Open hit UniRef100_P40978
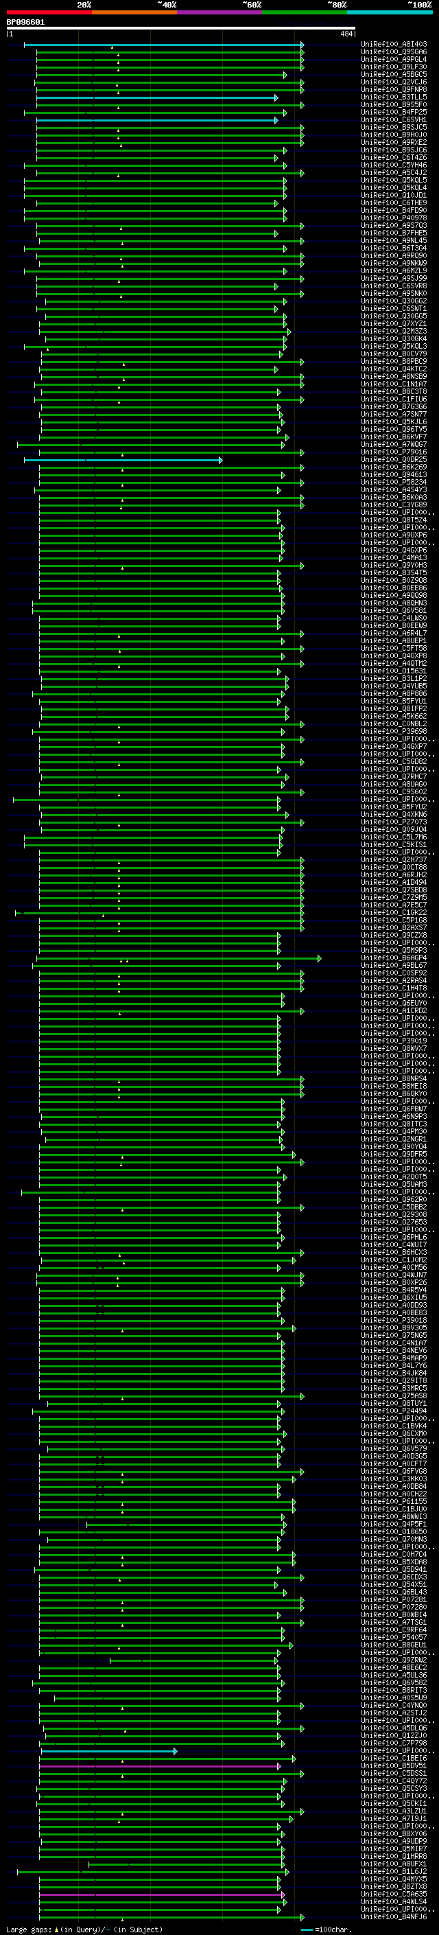 (394, 218)
